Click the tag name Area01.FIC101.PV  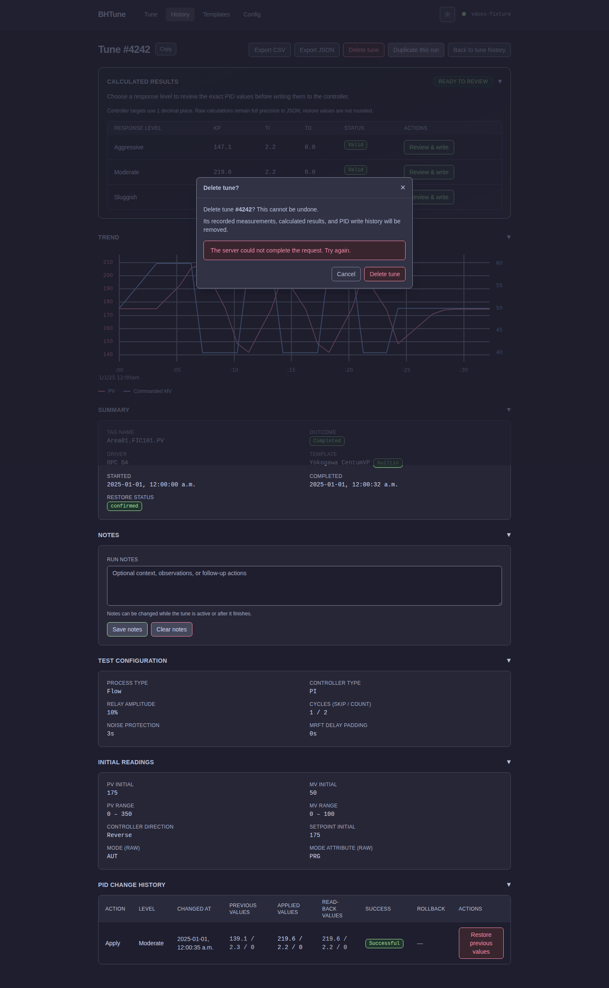click(x=135, y=441)
